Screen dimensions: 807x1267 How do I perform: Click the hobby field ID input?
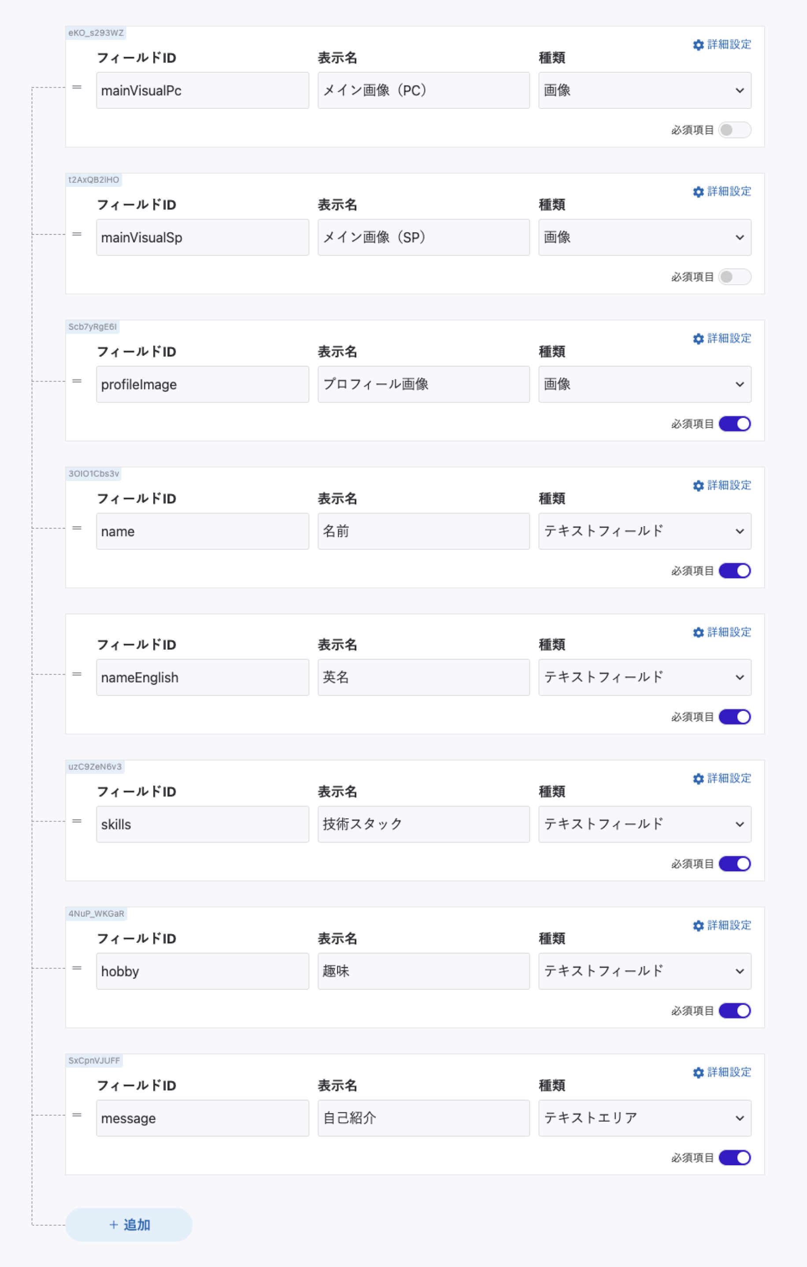coord(202,971)
